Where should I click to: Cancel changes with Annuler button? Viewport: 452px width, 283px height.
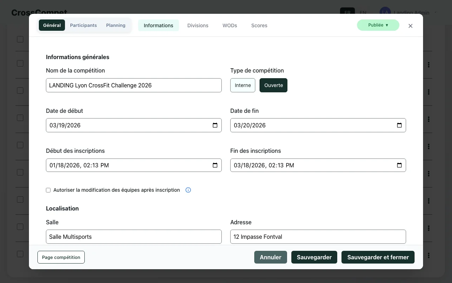pos(270,257)
